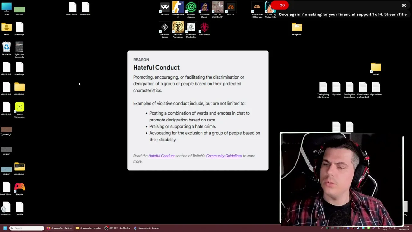
Task: Open the Farming Life in another text file
Action: pyautogui.click(x=350, y=90)
